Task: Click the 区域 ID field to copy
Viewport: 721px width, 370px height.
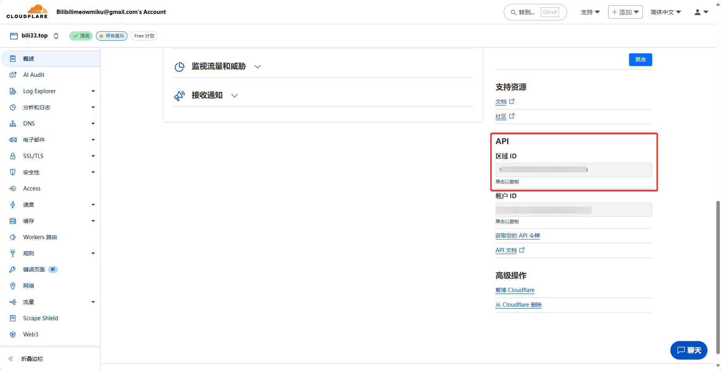Action: click(573, 170)
